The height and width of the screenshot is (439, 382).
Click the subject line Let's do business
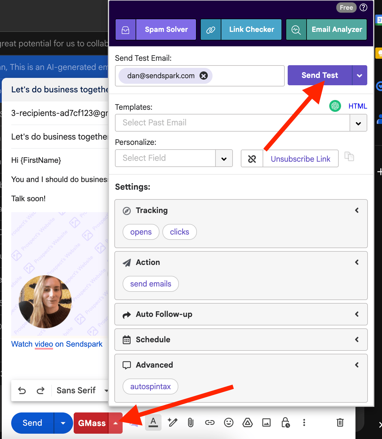click(x=60, y=137)
